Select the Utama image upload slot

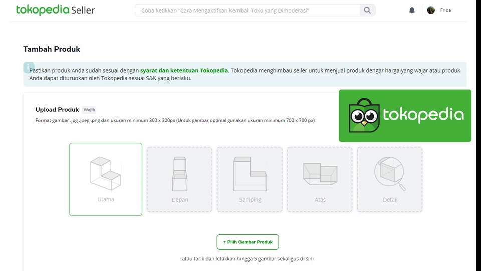106,179
